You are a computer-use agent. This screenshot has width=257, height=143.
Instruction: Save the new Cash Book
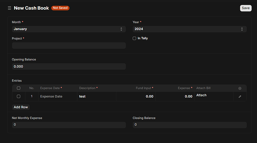tap(246, 8)
